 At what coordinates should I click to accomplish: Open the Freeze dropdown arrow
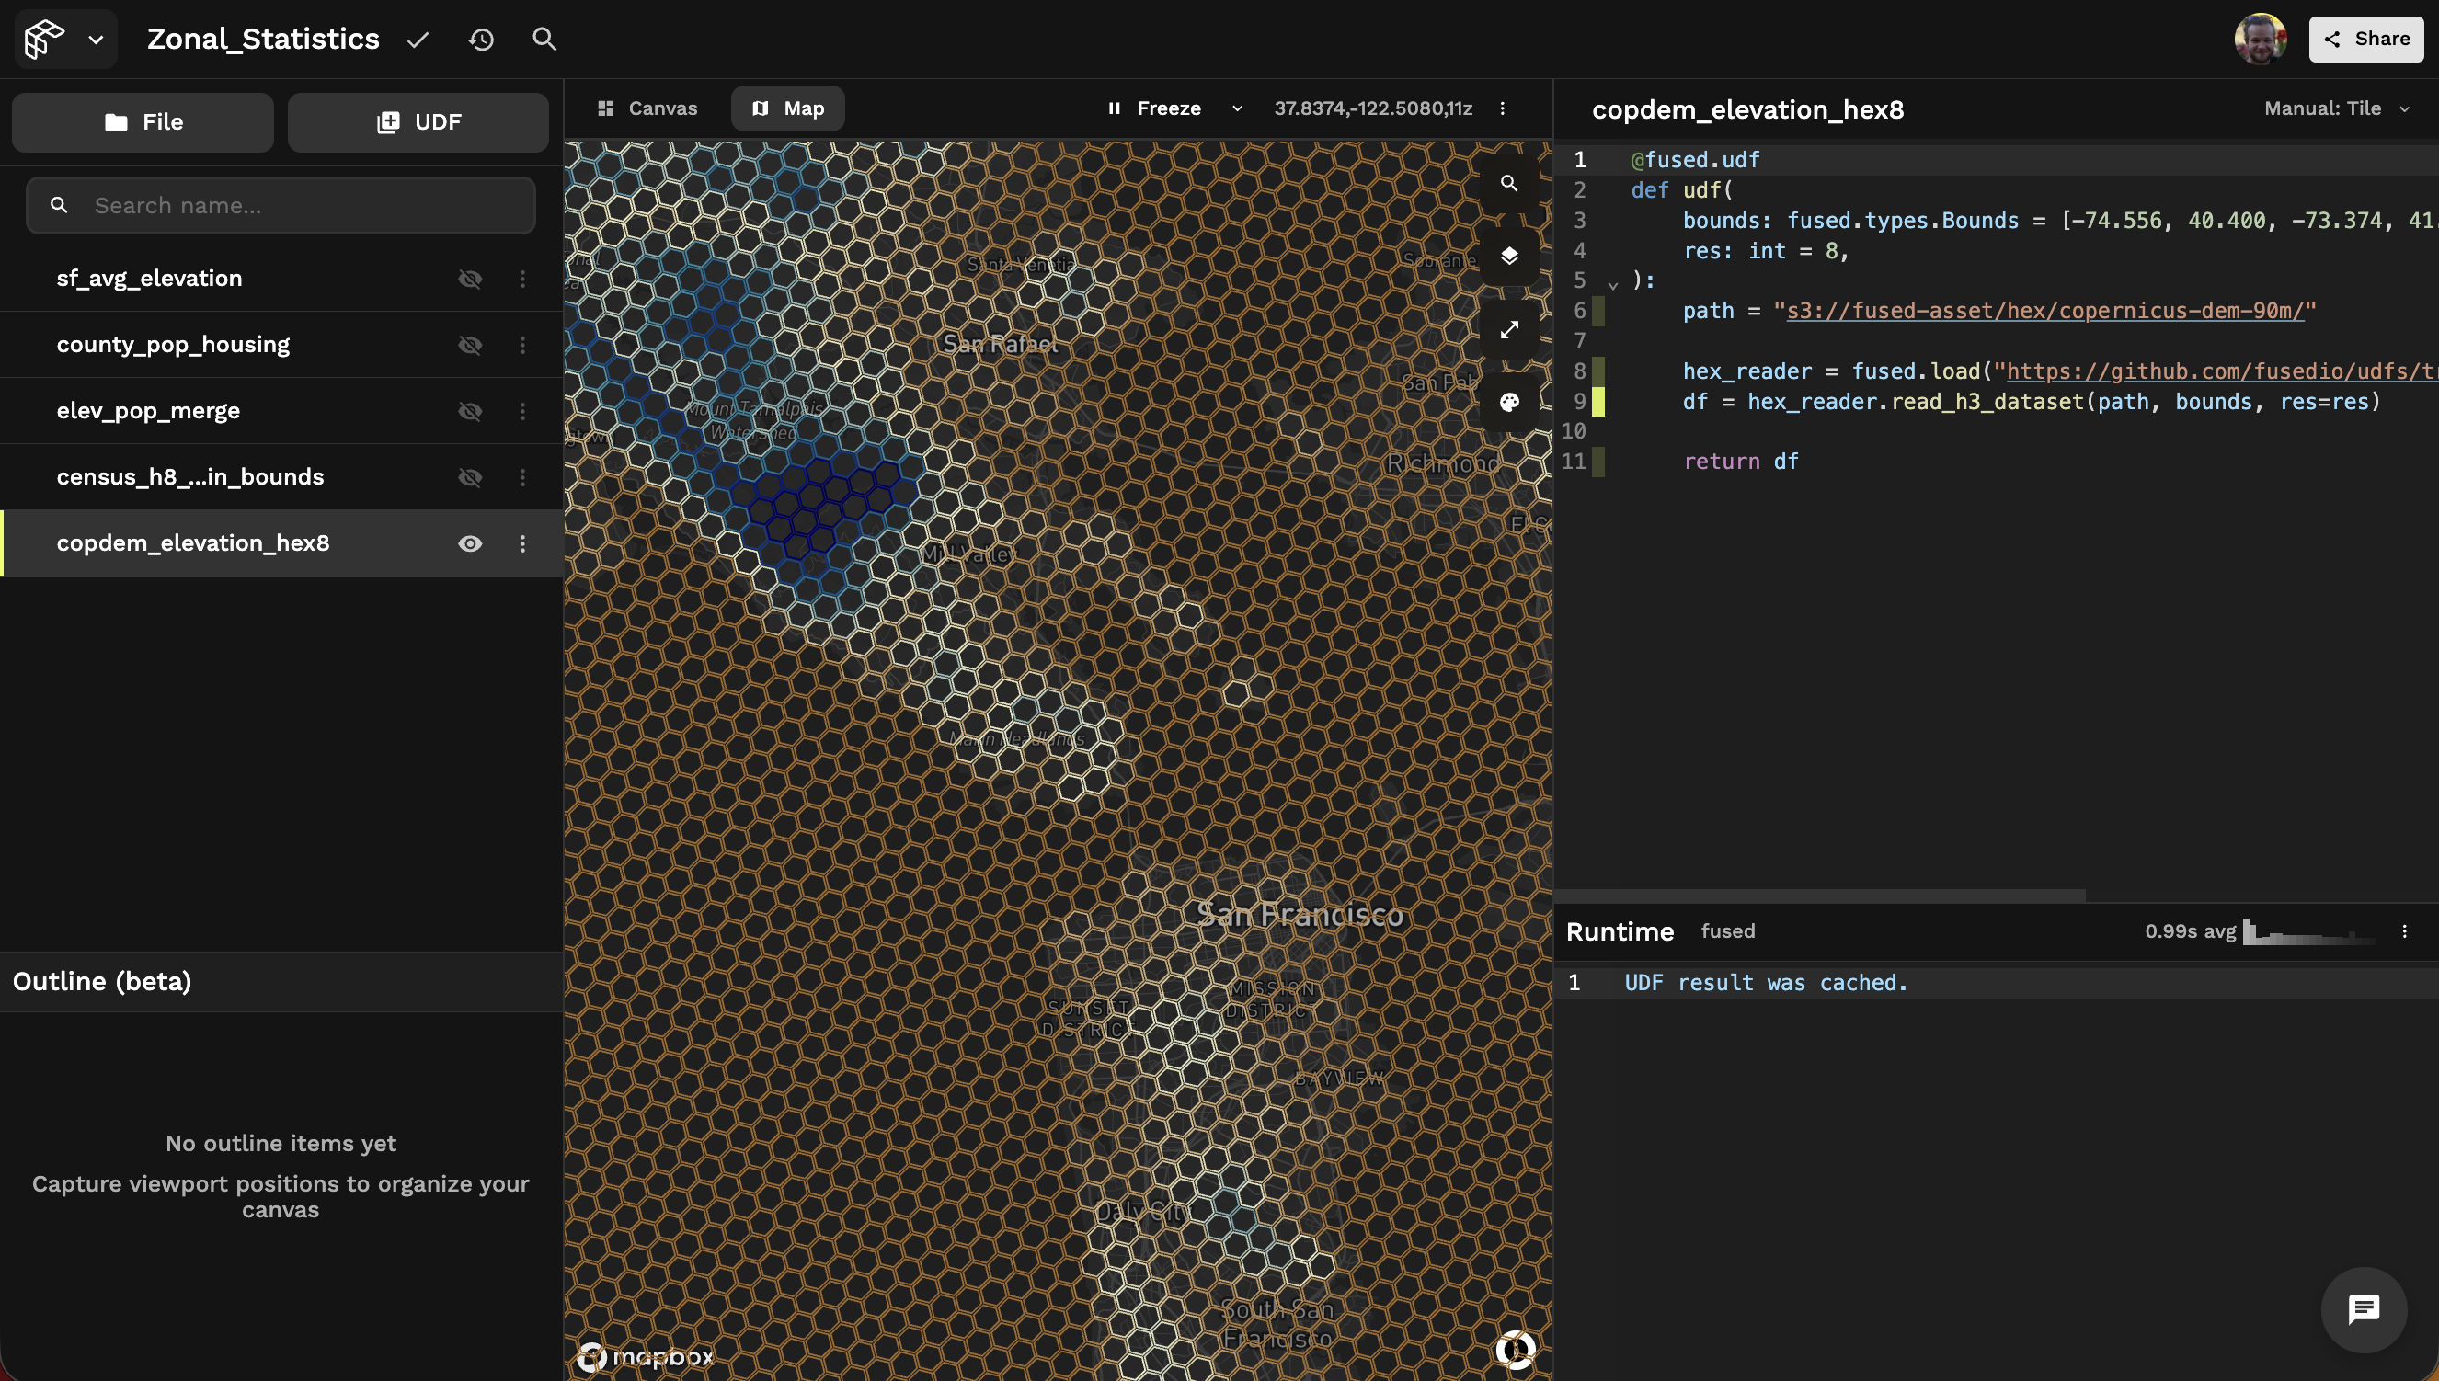point(1237,108)
